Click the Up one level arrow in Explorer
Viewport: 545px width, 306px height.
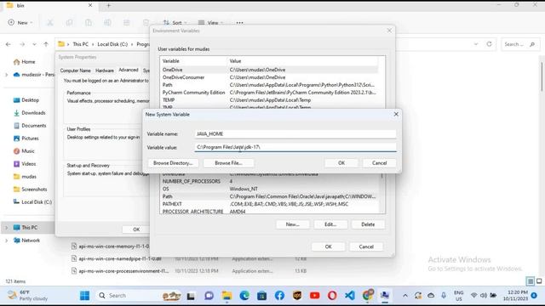pos(46,44)
